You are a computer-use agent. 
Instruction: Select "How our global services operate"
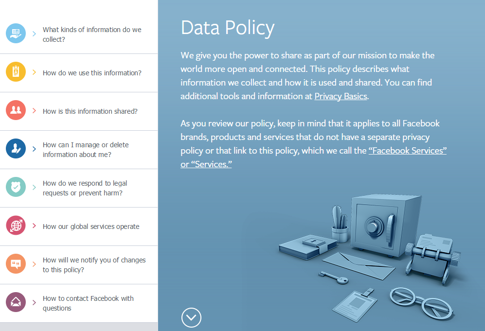coord(91,226)
